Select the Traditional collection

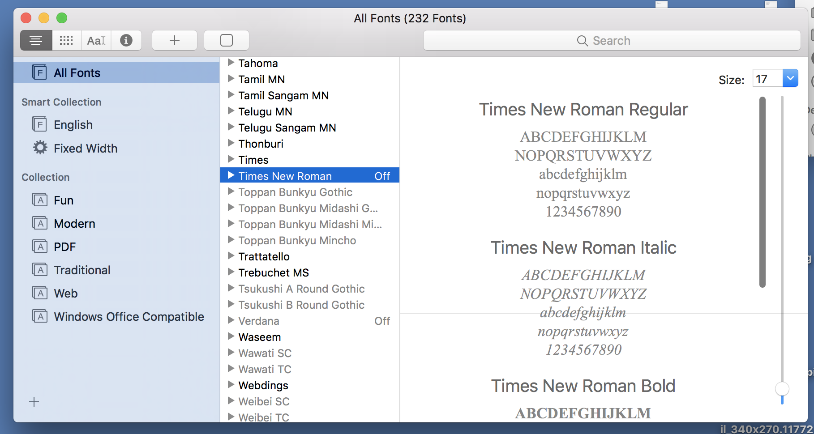pyautogui.click(x=82, y=270)
